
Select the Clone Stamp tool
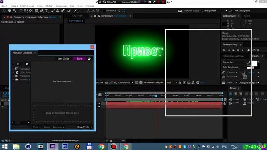[x=58, y=10]
